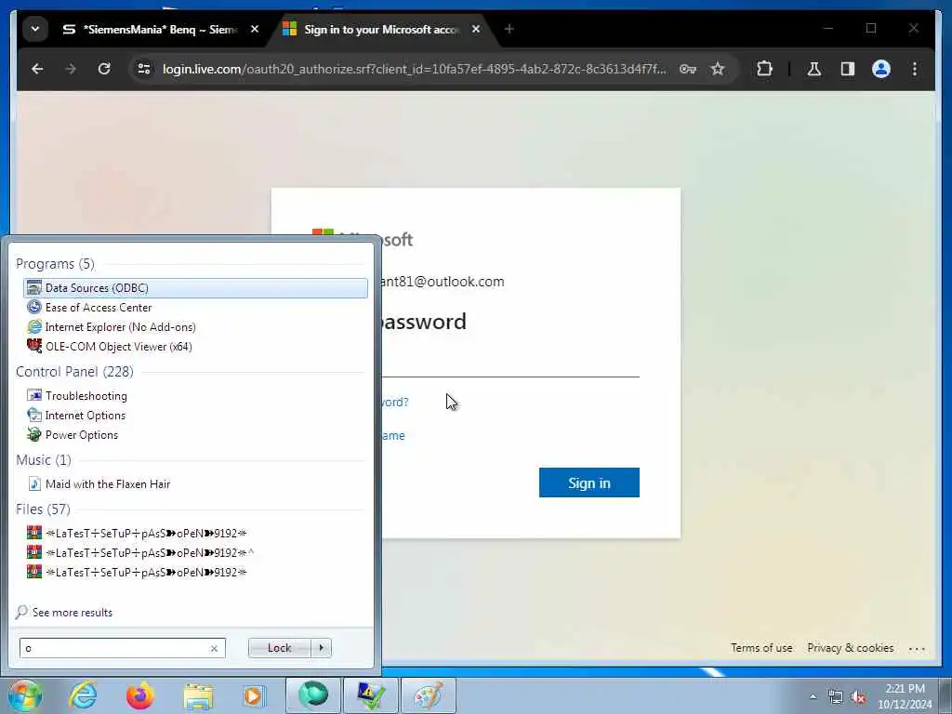Click the password input field

pyautogui.click(x=510, y=363)
